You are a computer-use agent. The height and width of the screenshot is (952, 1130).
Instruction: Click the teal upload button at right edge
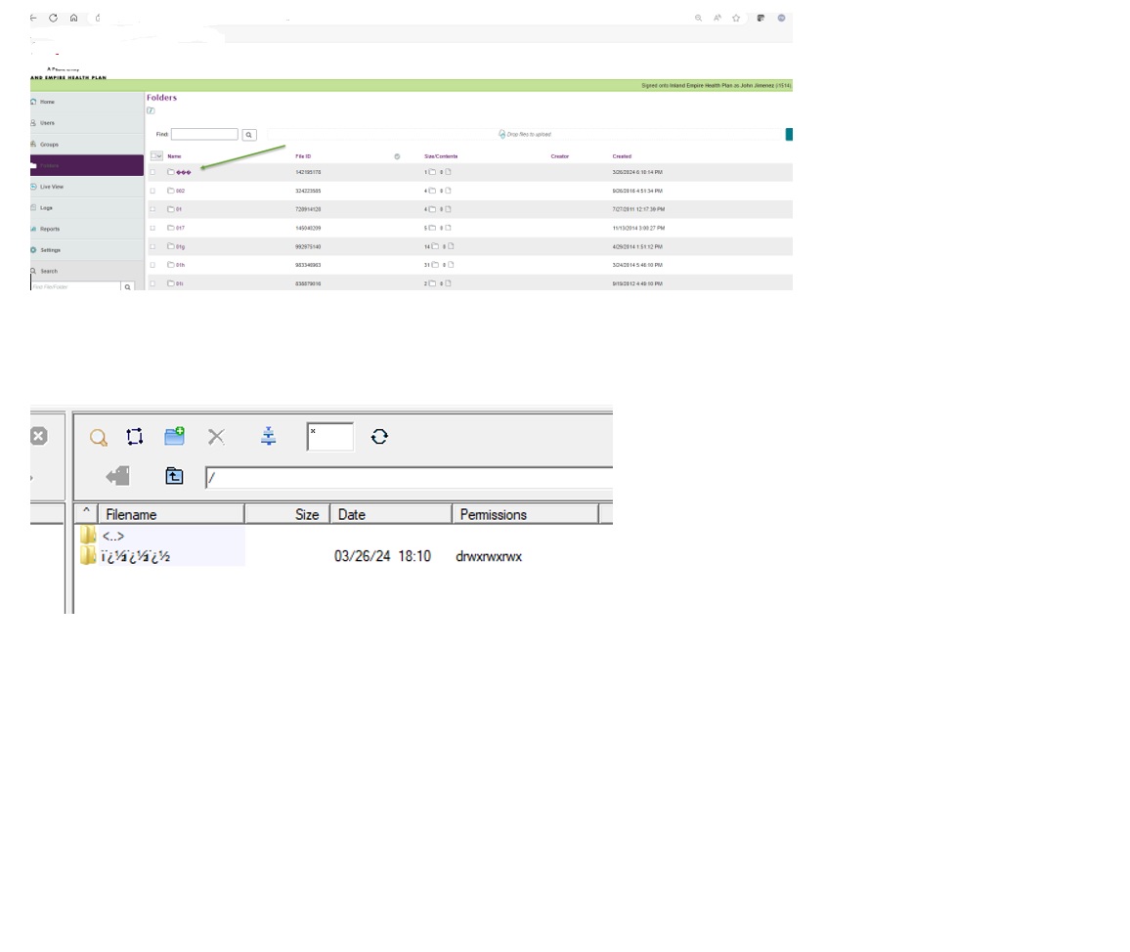[x=789, y=134]
